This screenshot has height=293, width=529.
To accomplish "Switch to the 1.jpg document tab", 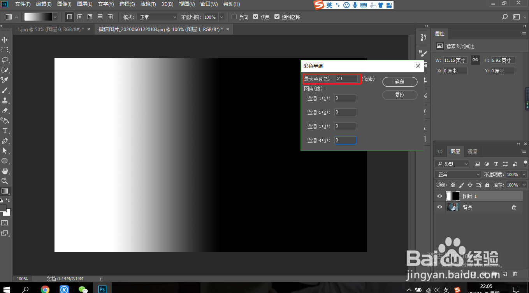I will pos(51,29).
